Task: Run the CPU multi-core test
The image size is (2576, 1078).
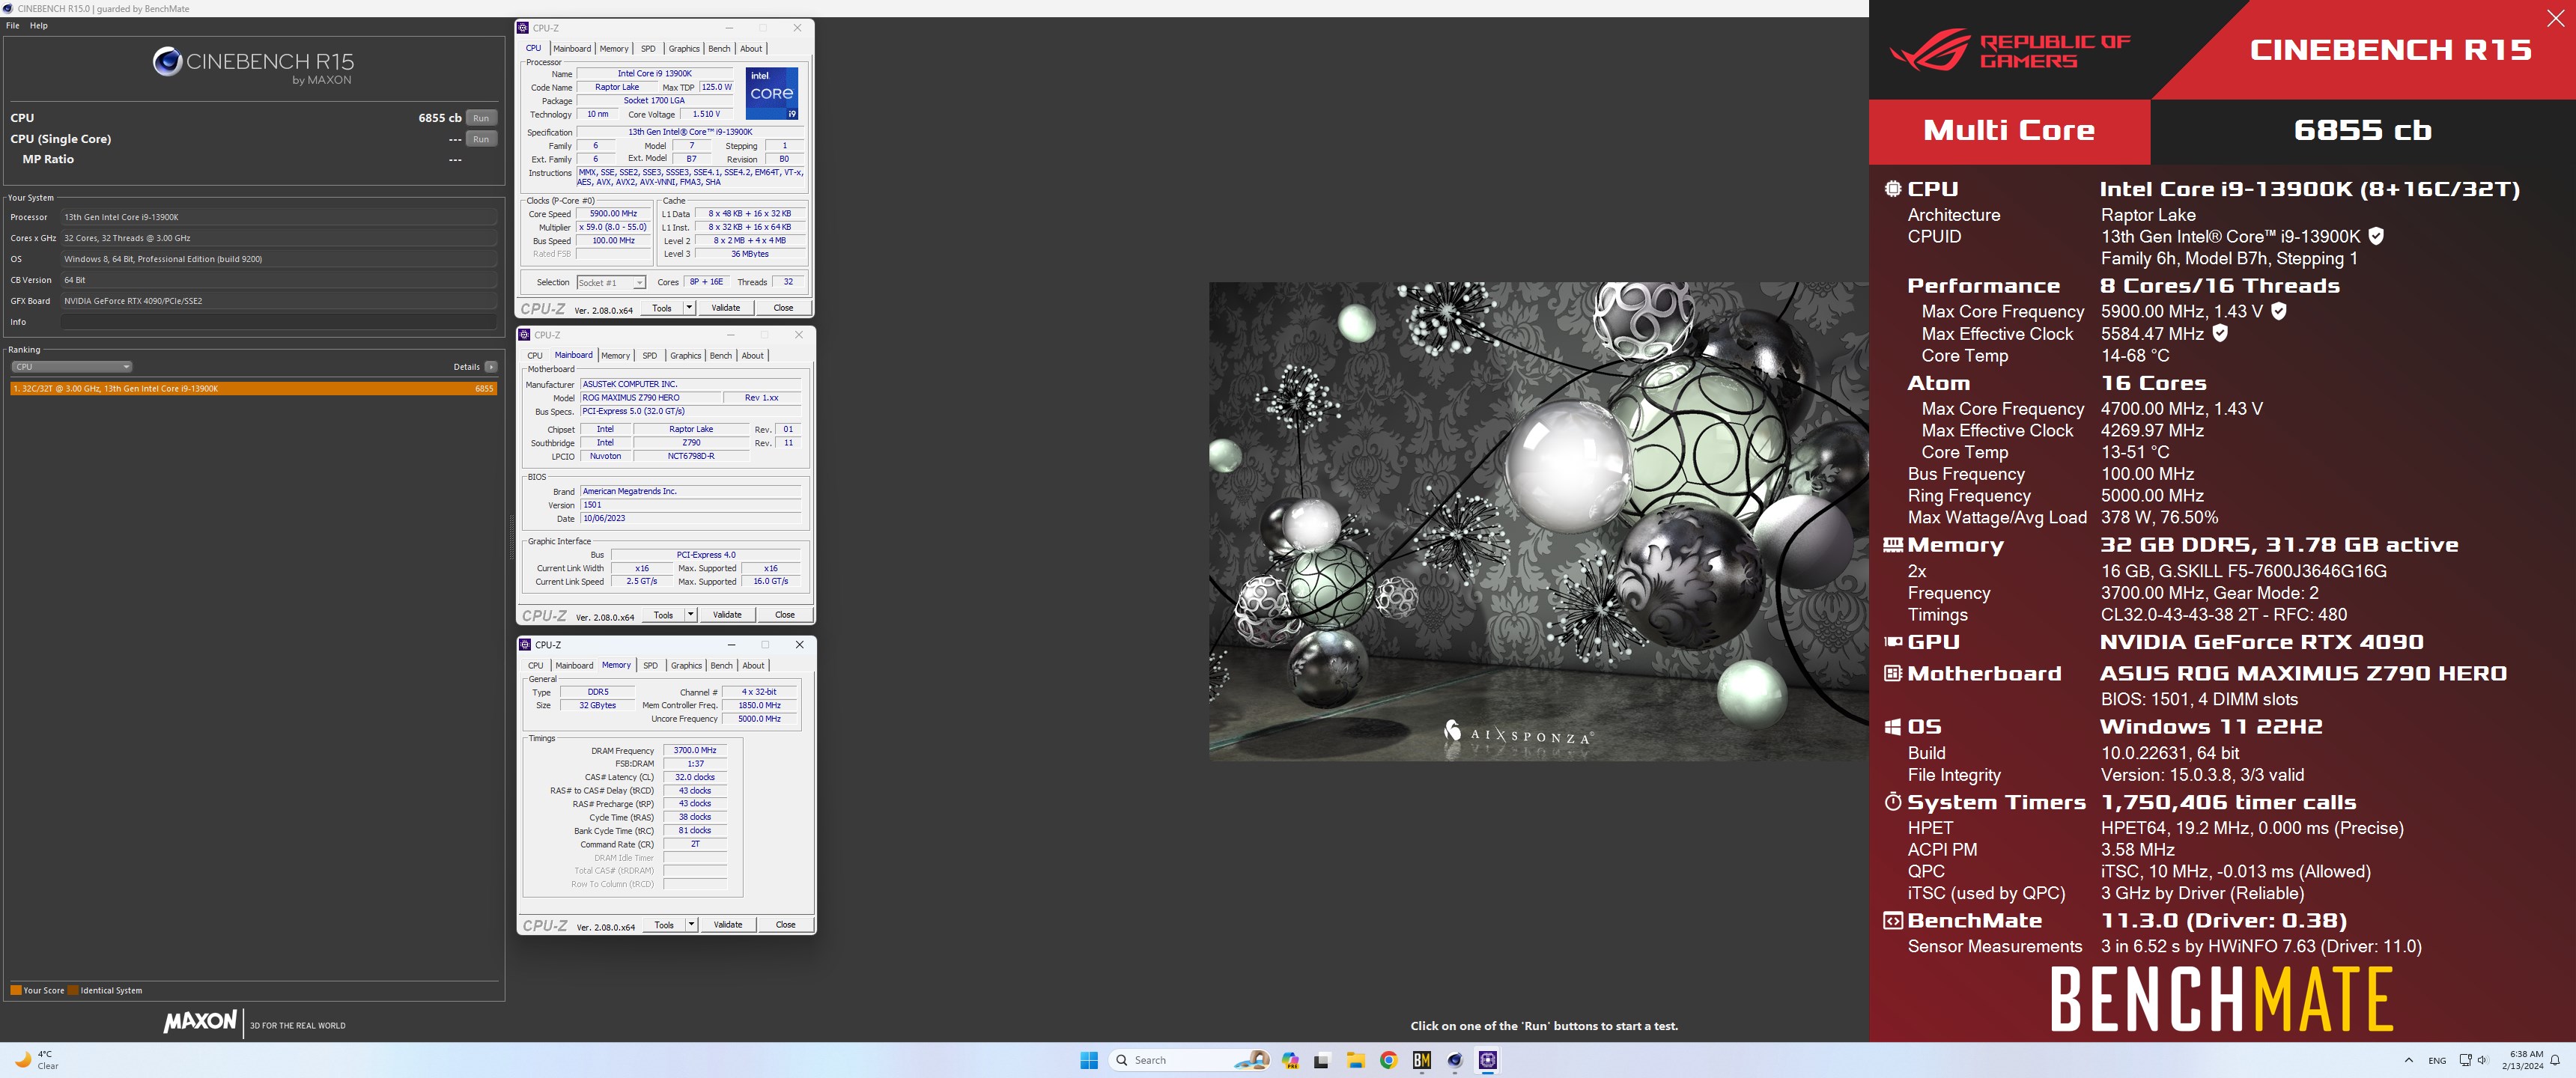Action: click(x=481, y=118)
